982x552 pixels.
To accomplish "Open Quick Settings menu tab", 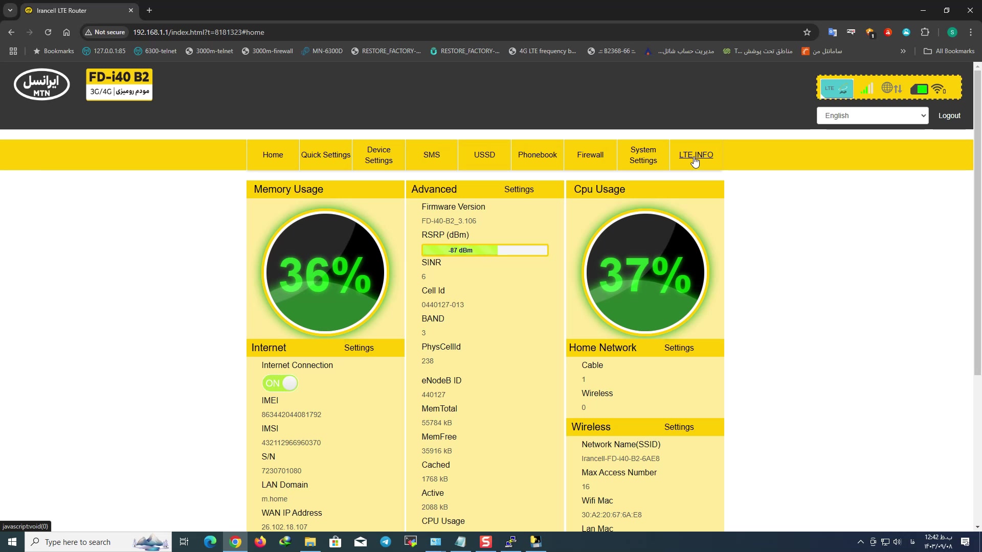I will coord(326,155).
